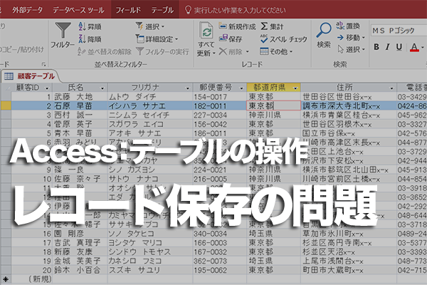Toggle underline formatting button
This screenshot has width=427, height=285.
(x=399, y=47)
